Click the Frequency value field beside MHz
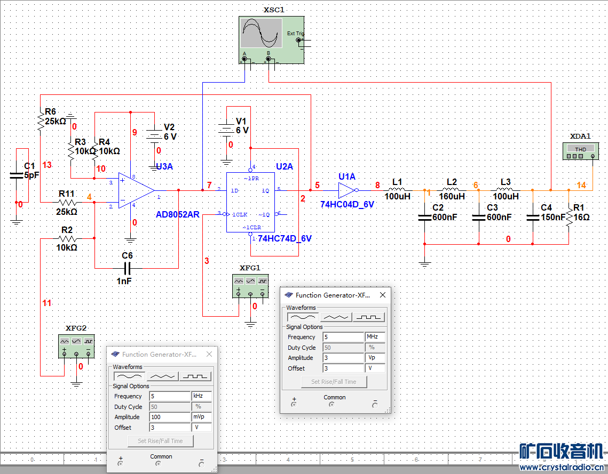Image resolution: width=608 pixels, height=474 pixels. (343, 337)
